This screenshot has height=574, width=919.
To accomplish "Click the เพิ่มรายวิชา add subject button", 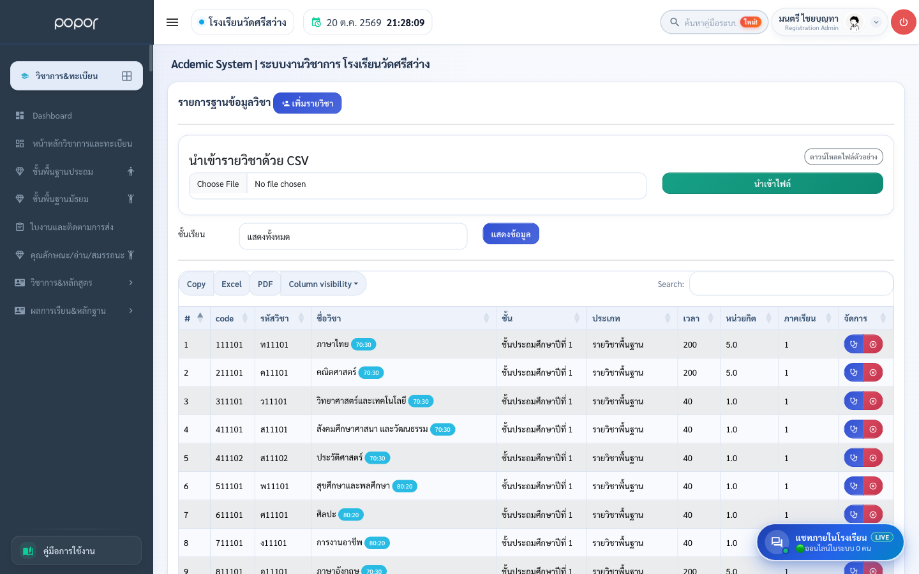I will pyautogui.click(x=308, y=103).
